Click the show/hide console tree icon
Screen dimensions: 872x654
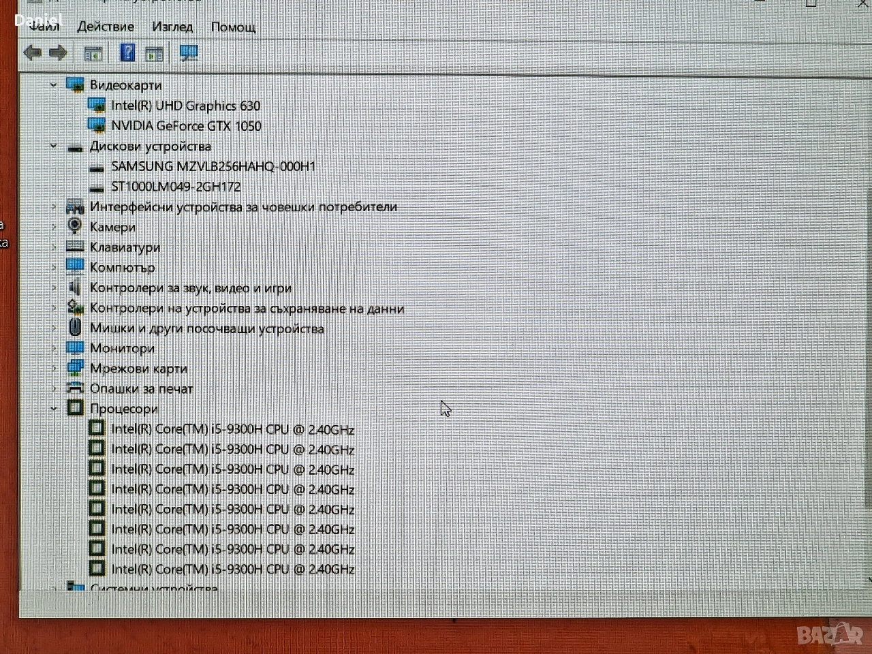[93, 53]
